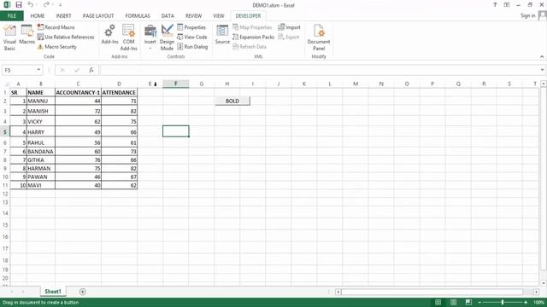The image size is (547, 307).
Task: Open Expansion Packs
Action: tap(254, 37)
